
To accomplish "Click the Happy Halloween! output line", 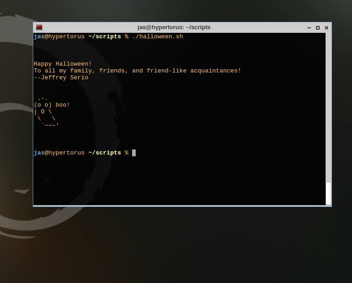I will point(63,64).
